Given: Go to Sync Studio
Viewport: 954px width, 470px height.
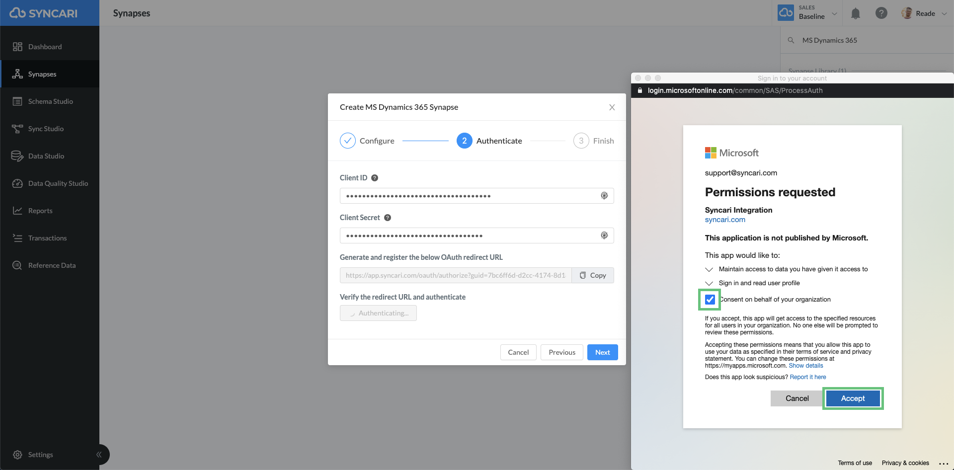Looking at the screenshot, I should click(50, 129).
